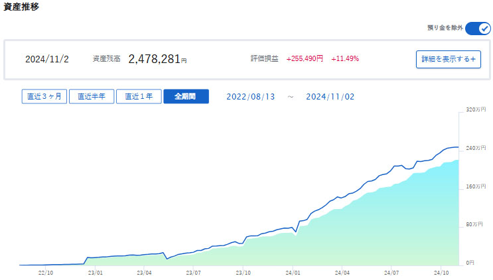Click the 22/10 label on chart axis
This screenshot has height=280, width=493.
(46, 272)
